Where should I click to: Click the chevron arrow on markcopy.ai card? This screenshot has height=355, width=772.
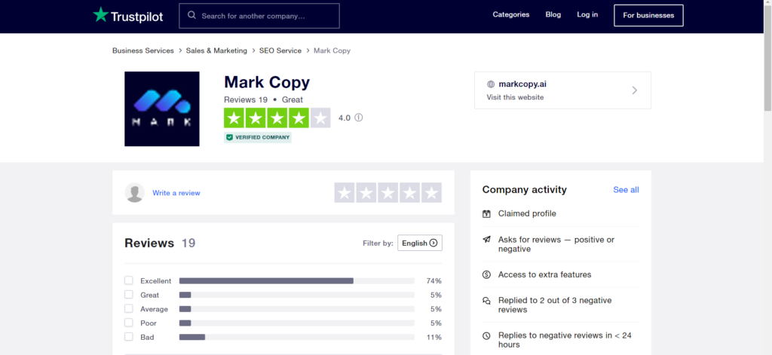tap(635, 90)
